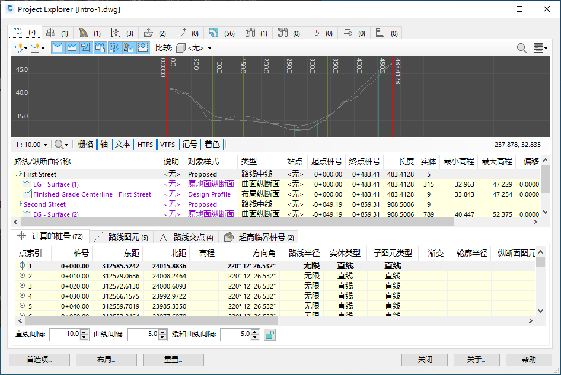Toggle the 着色 shading button

212,145
